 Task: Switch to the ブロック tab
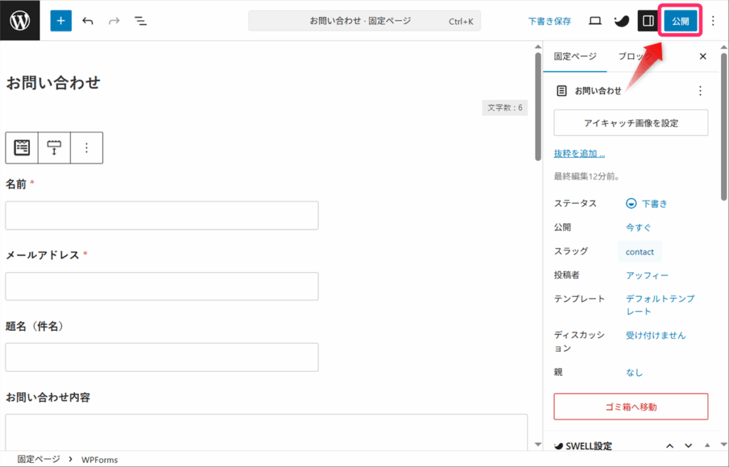[x=634, y=56]
